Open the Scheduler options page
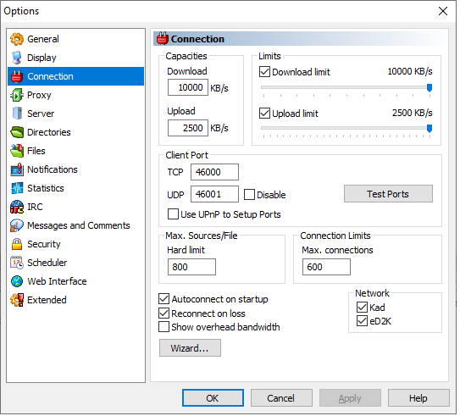The image size is (460, 416). coord(76,263)
